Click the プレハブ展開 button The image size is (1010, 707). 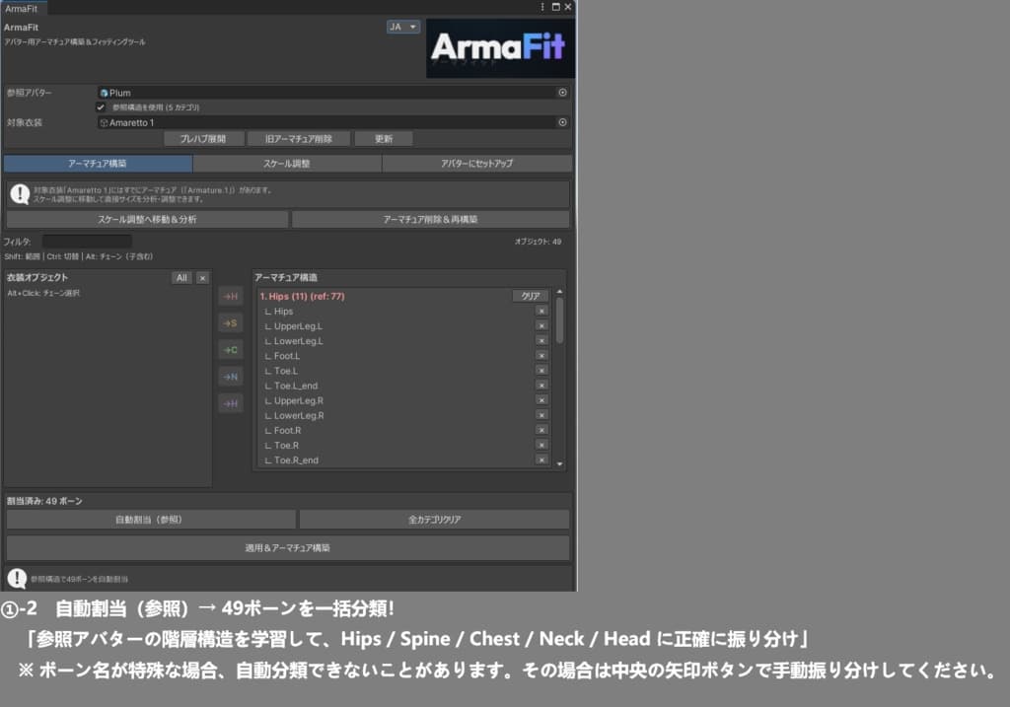pyautogui.click(x=203, y=138)
